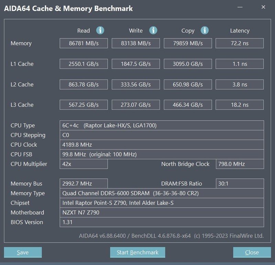The width and height of the screenshot is (275, 265).
Task: Click the L2 Cache Write result field
Action: 136,84
